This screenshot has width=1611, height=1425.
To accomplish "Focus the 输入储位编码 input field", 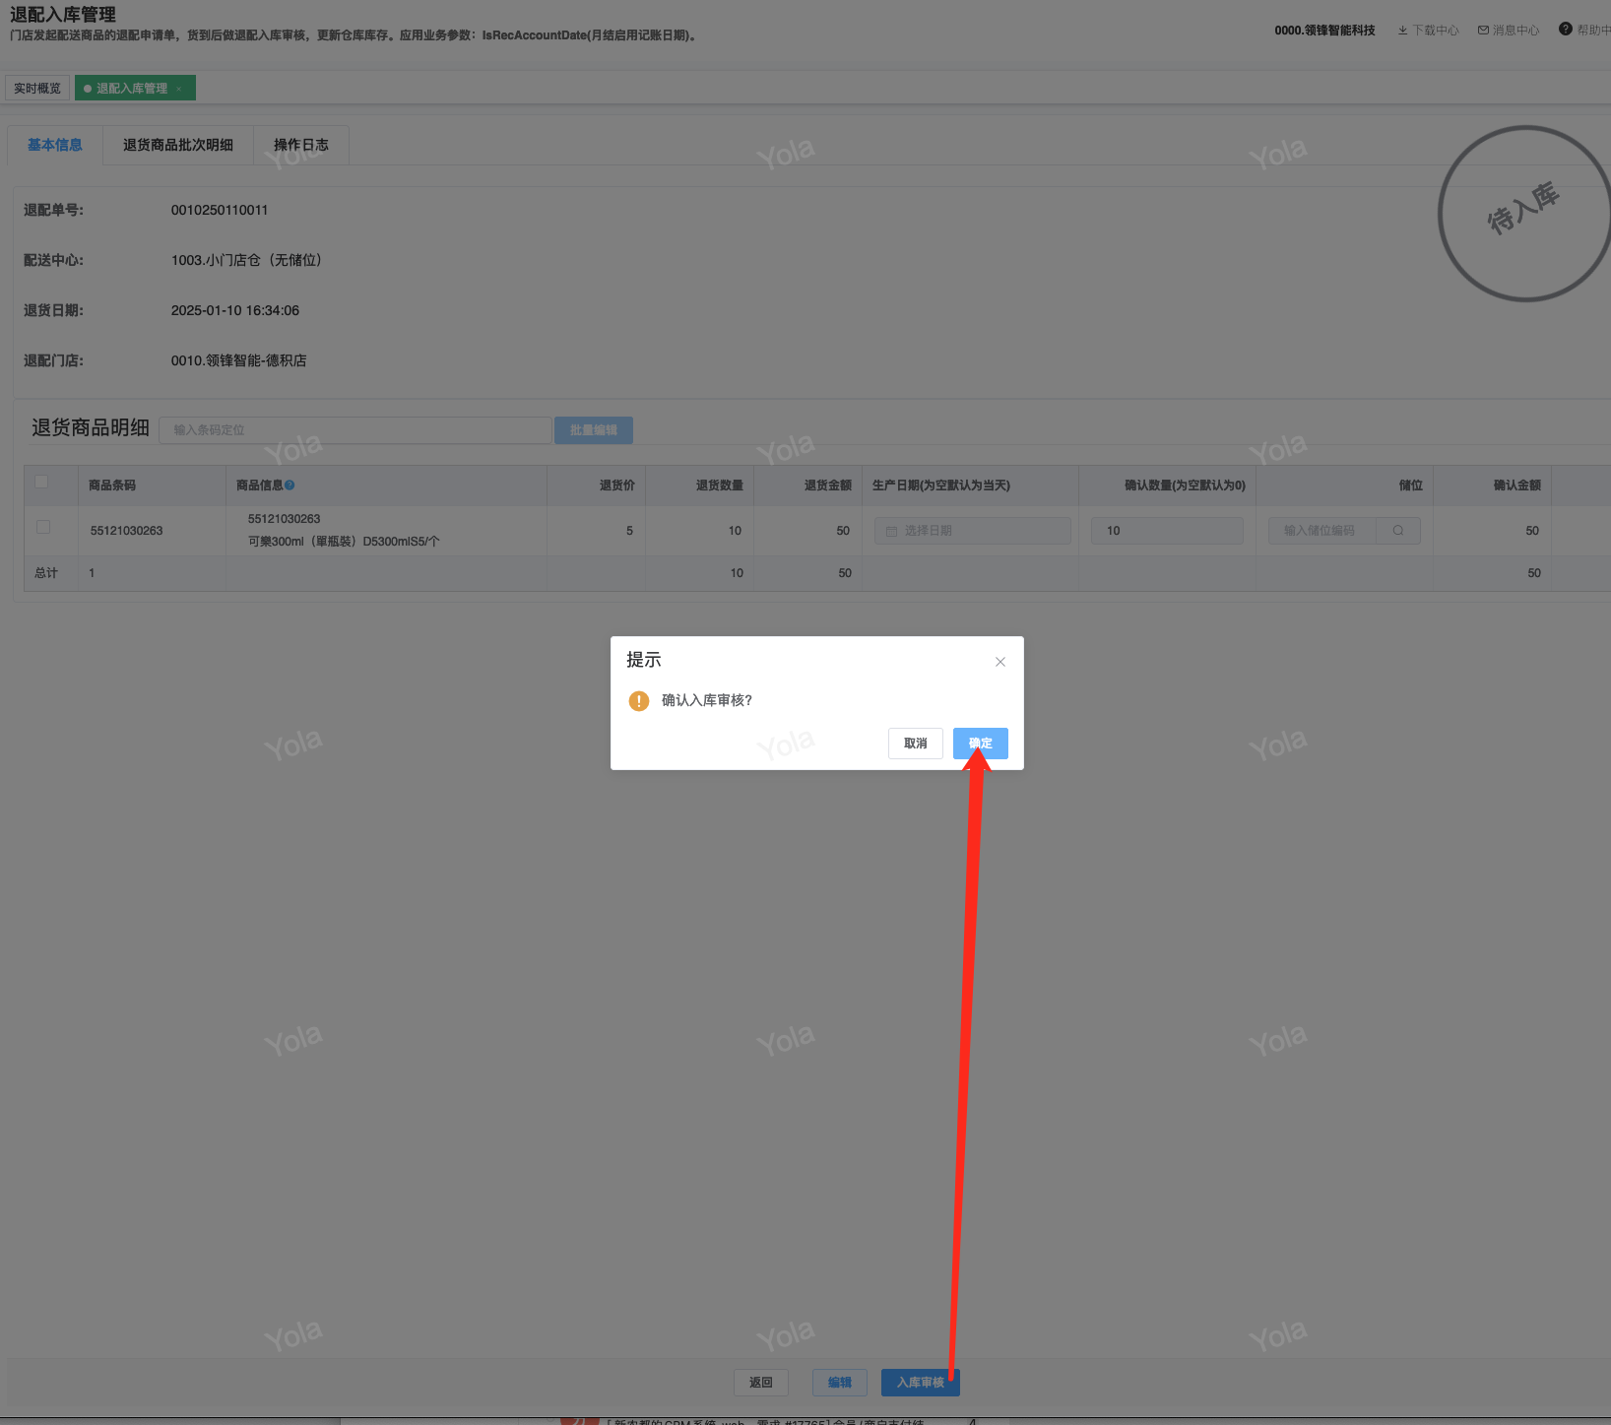I will coord(1322,531).
